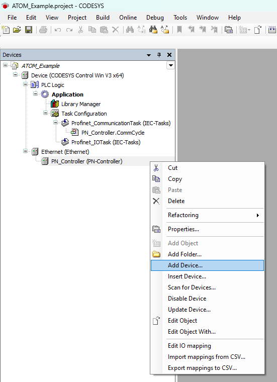
Task: Open the Online menu
Action: (x=128, y=18)
